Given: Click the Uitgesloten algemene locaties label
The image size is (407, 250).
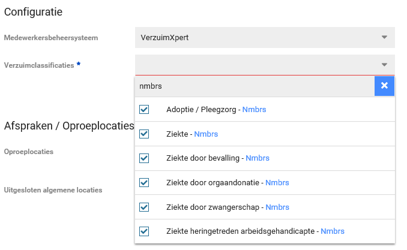Looking at the screenshot, I should click(53, 190).
